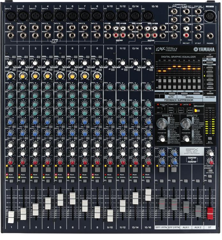The width and height of the screenshot is (222, 240).
Task: Click the PHONES level knob
Action: click(210, 153)
